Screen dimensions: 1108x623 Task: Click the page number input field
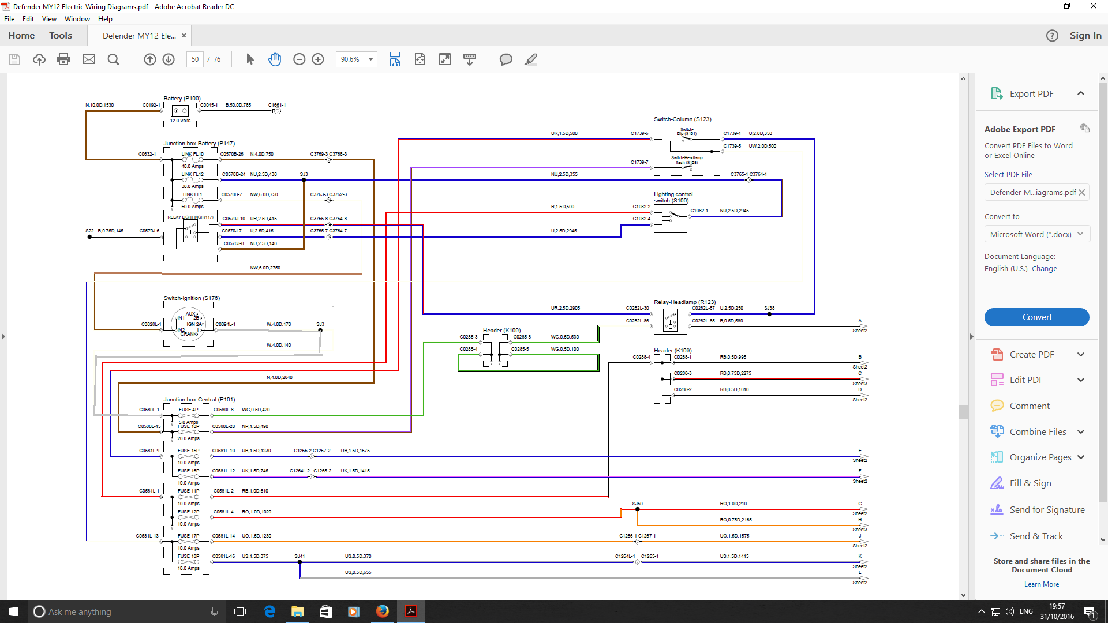tap(195, 59)
